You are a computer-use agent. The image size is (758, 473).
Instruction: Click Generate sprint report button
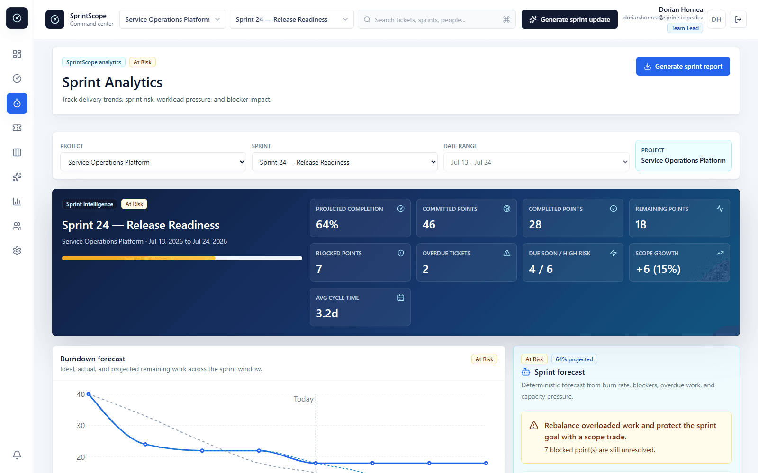click(x=683, y=66)
